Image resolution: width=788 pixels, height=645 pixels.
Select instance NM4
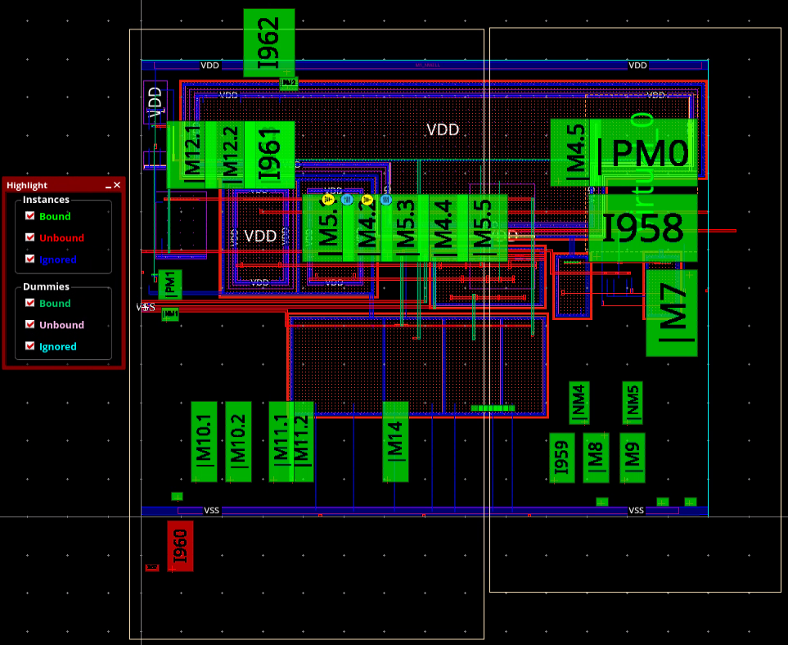[579, 403]
